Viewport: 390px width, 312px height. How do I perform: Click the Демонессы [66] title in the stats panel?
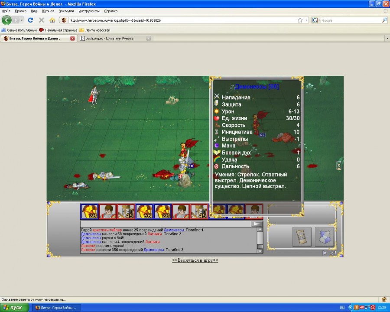pos(257,87)
